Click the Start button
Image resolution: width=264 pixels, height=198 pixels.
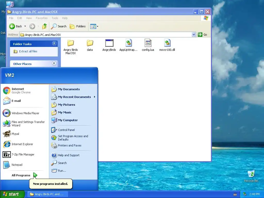pyautogui.click(x=12, y=194)
